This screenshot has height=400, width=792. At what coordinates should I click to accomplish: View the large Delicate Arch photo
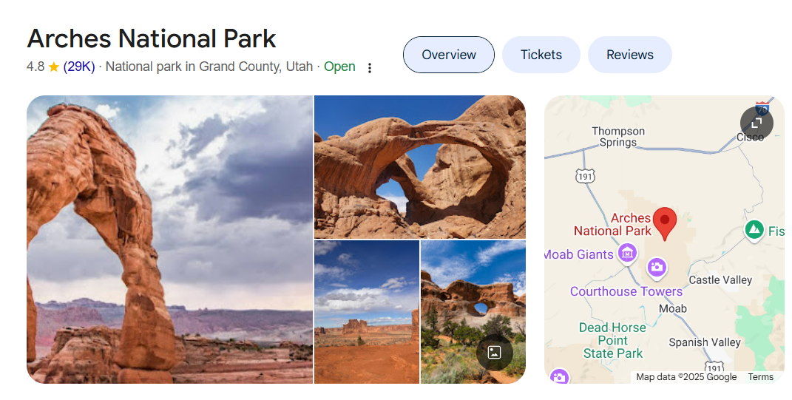[x=170, y=240]
